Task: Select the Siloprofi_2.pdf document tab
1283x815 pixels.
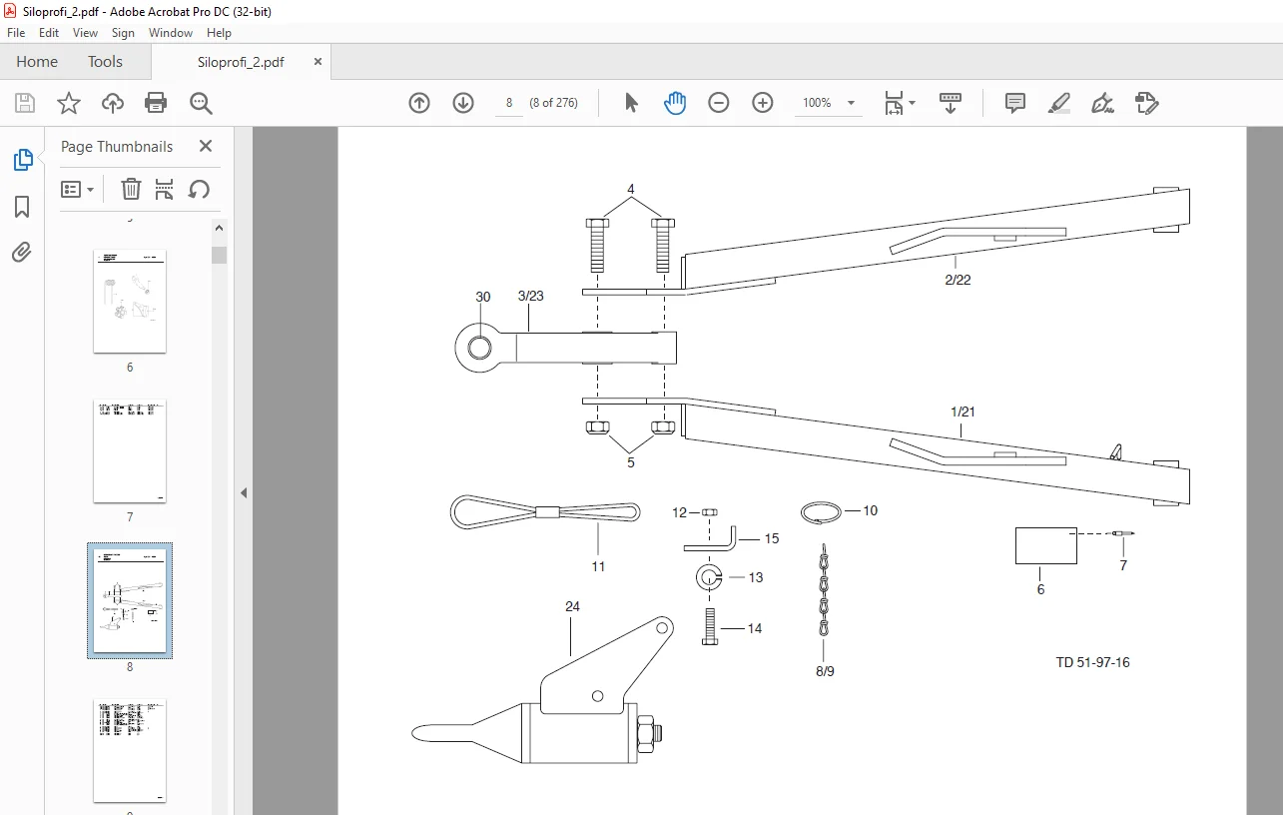Action: pos(241,62)
